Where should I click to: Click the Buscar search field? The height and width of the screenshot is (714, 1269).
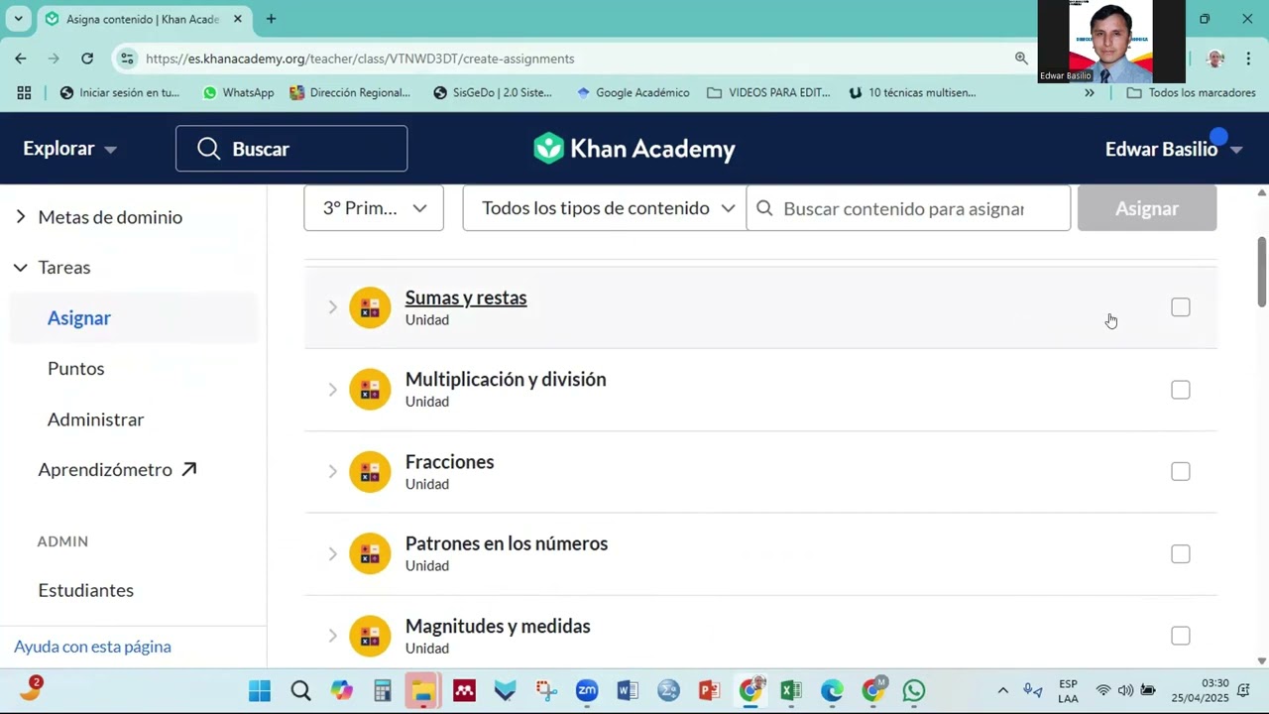291,149
